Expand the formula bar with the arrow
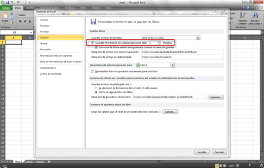 (262, 32)
